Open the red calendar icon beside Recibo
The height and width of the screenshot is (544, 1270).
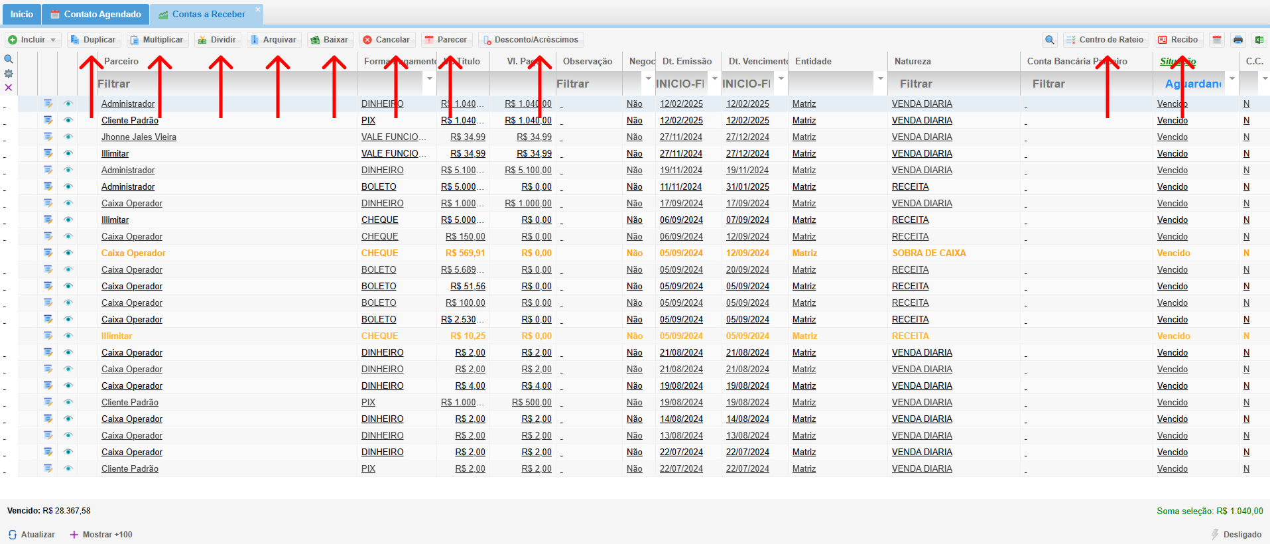[x=1216, y=40]
